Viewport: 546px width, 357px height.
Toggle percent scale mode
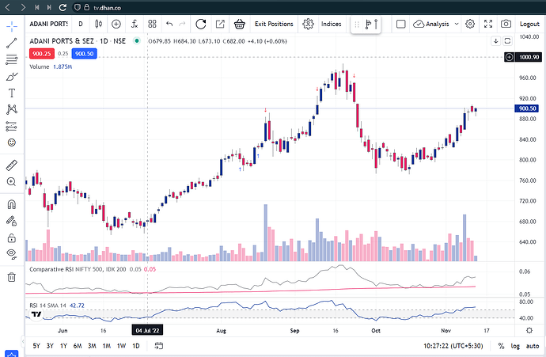click(501, 346)
